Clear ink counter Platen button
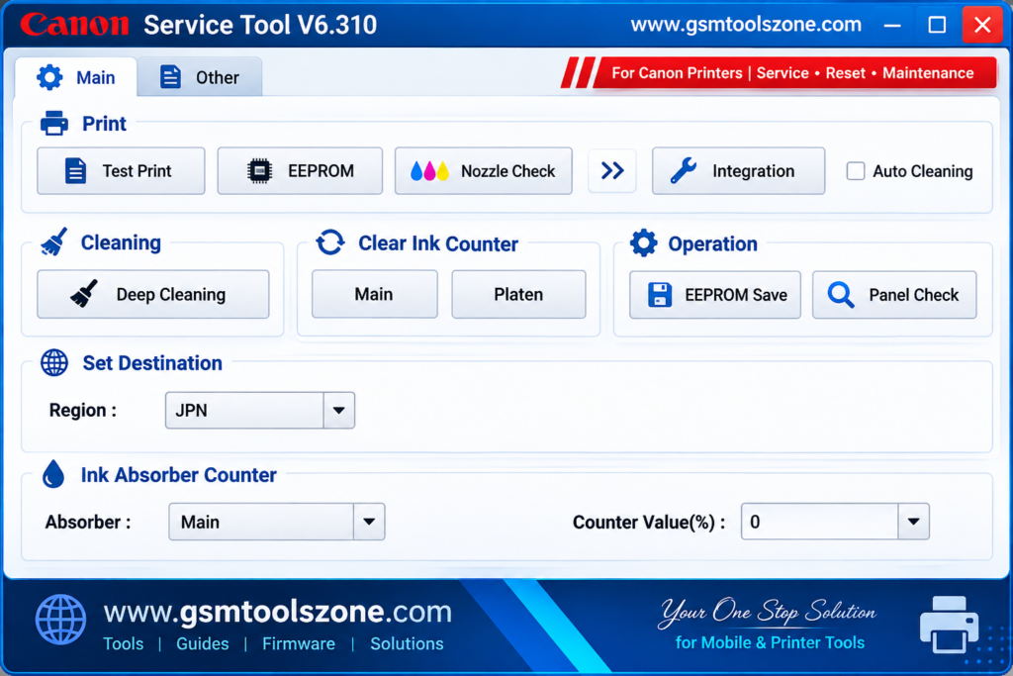1013x676 pixels. [518, 295]
